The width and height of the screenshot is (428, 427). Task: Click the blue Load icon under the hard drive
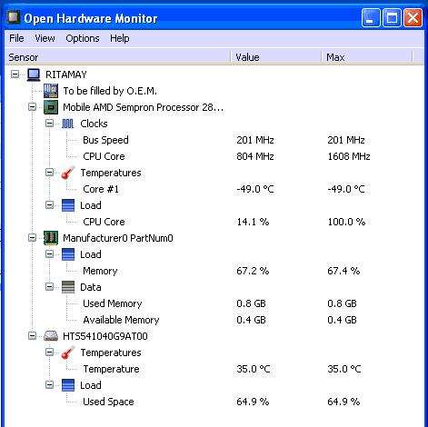click(68, 385)
